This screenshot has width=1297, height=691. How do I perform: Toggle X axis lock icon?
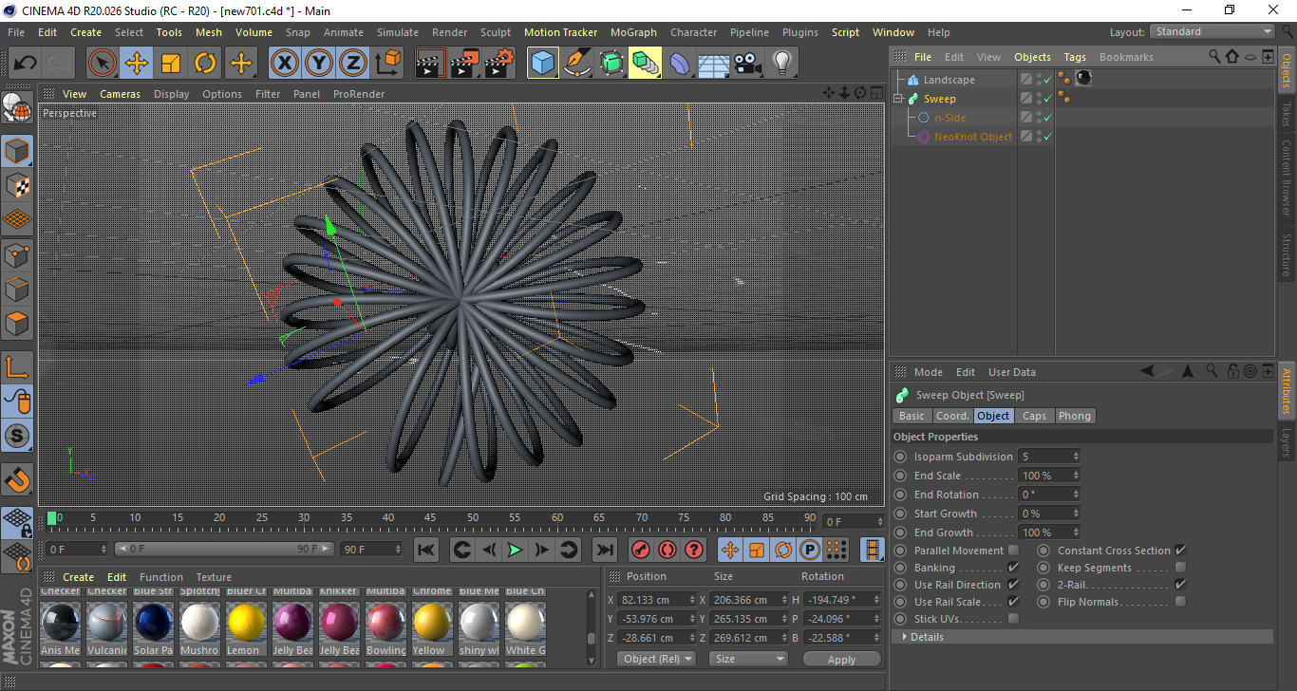point(284,64)
